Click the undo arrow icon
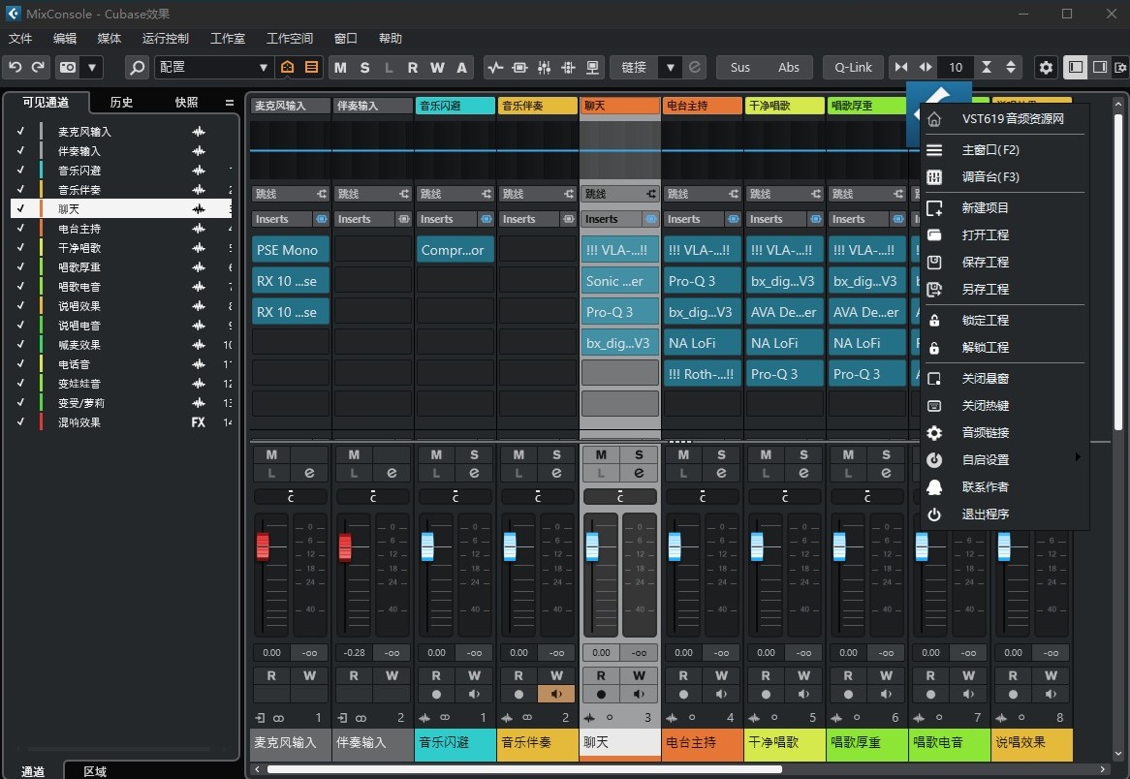Viewport: 1130px width, 779px height. 16,67
